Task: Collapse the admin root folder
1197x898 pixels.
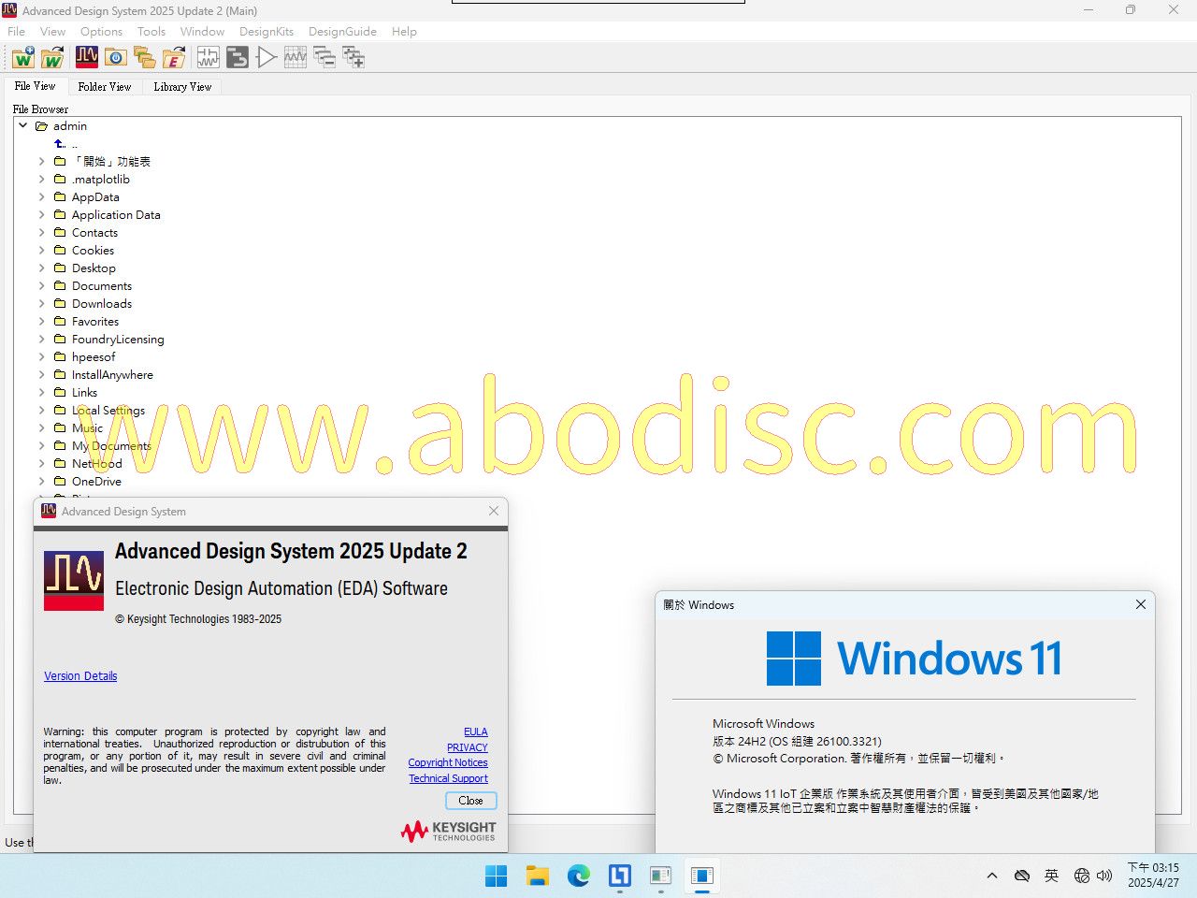Action: coord(23,125)
